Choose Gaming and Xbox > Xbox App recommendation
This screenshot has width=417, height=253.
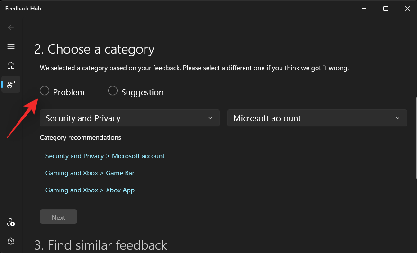point(90,190)
